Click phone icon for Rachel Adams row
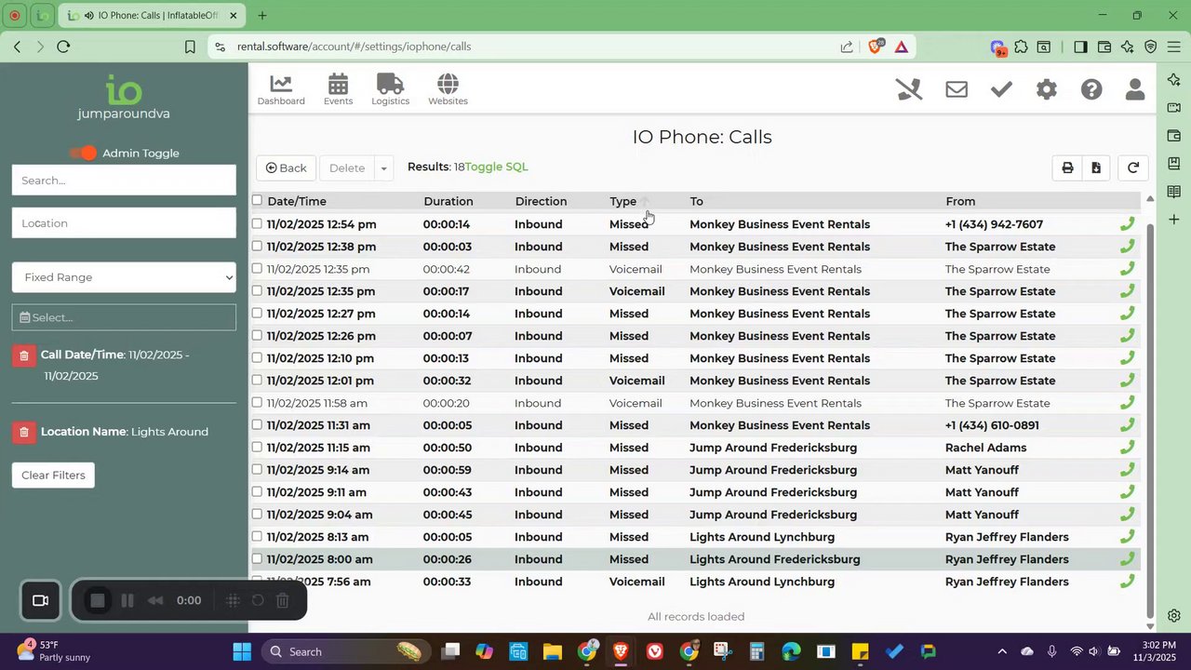Screen dimensions: 1191x670 click(x=1127, y=448)
